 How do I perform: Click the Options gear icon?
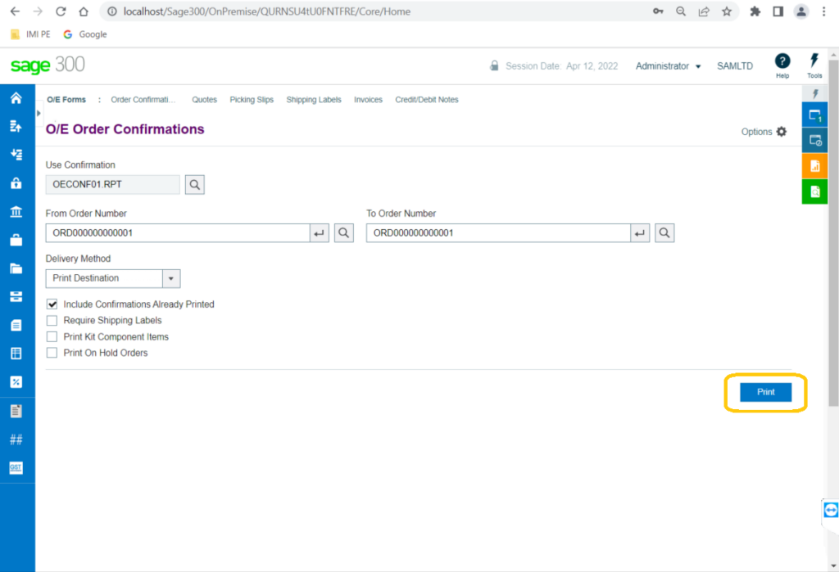point(781,132)
